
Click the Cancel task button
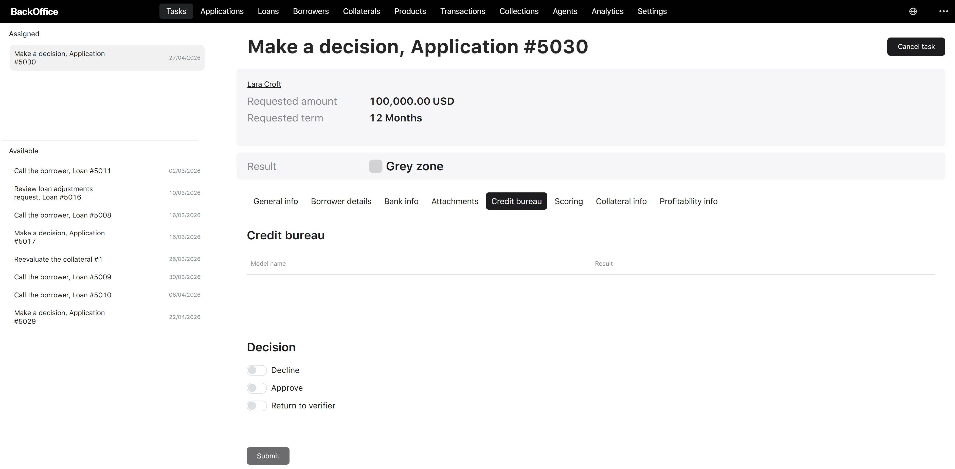pyautogui.click(x=916, y=47)
